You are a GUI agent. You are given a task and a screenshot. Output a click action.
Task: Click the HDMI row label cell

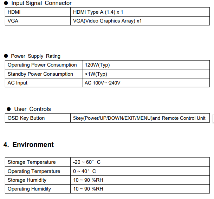tap(14, 12)
